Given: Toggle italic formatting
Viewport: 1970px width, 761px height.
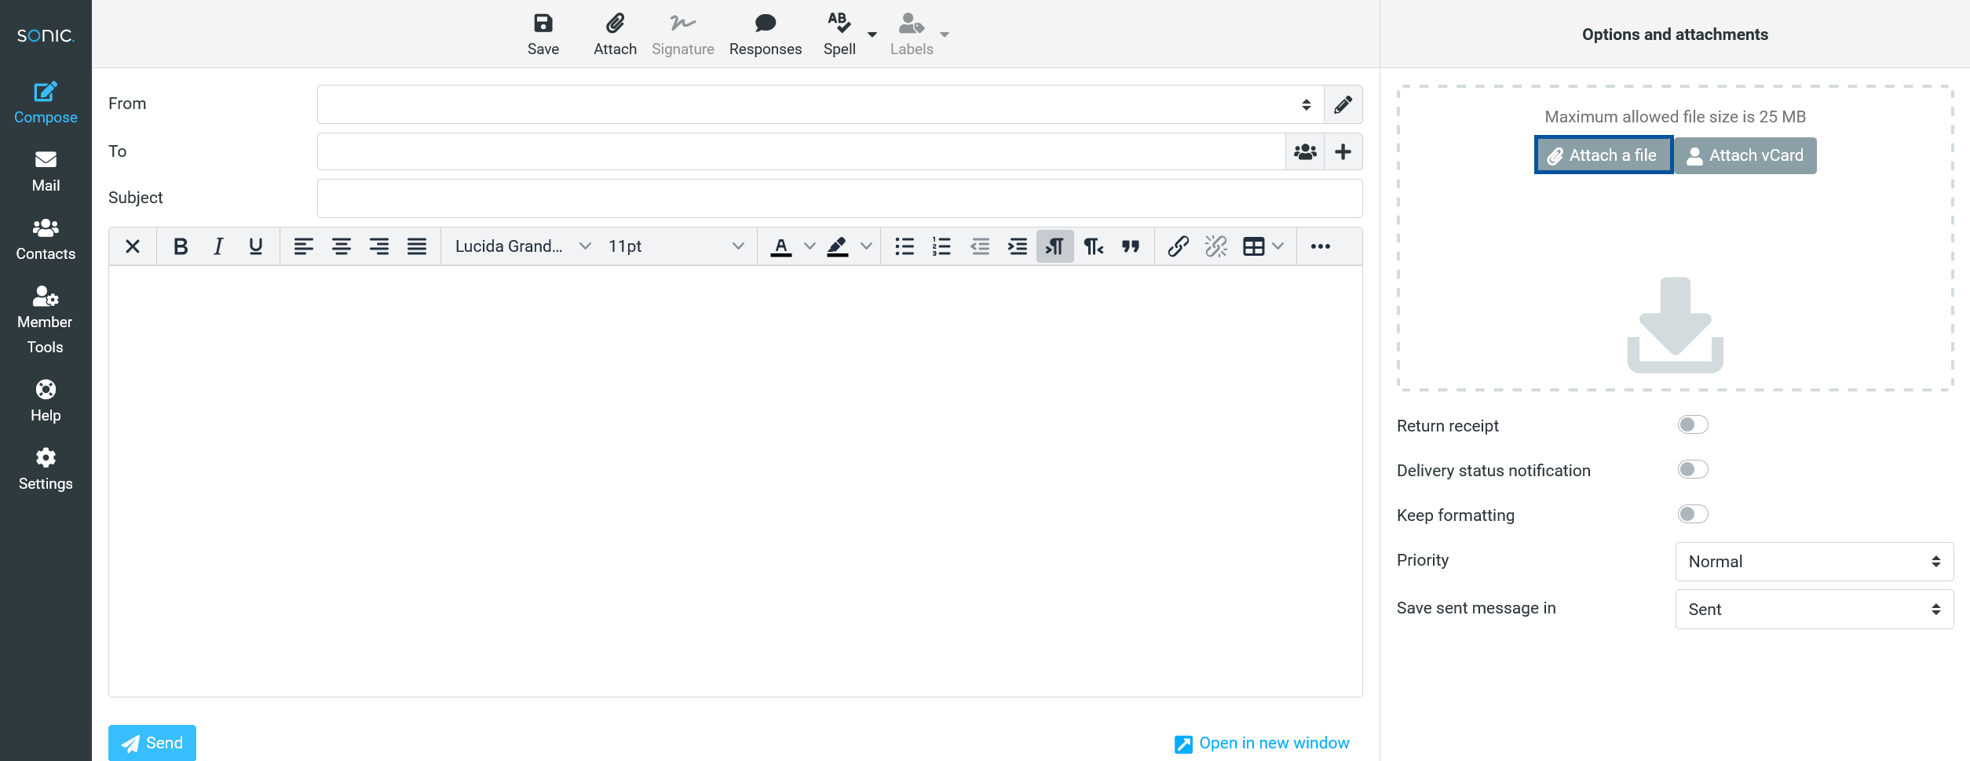Looking at the screenshot, I should click(218, 246).
